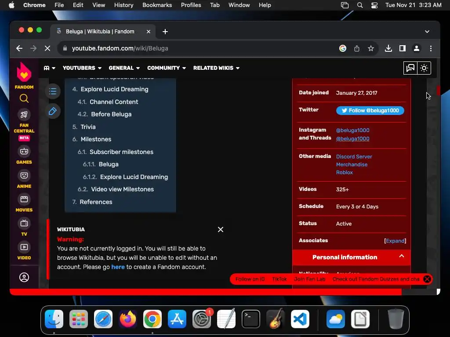Open the Discord Server link
450x337 pixels.
354,157
